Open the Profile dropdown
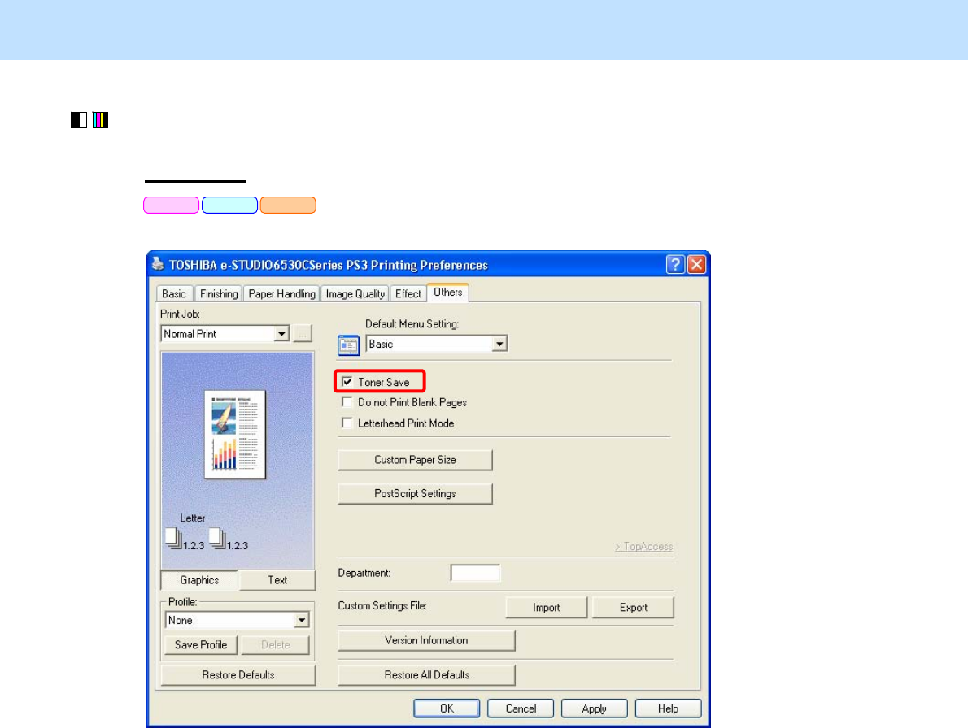The image size is (968, 728). (x=301, y=620)
